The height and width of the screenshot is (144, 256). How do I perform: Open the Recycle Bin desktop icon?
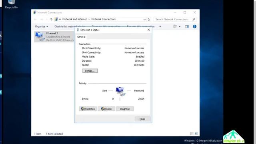(x=12, y=4)
